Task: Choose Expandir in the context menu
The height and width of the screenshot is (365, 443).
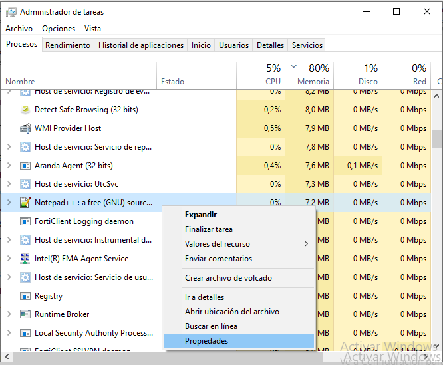Action: (x=239, y=215)
